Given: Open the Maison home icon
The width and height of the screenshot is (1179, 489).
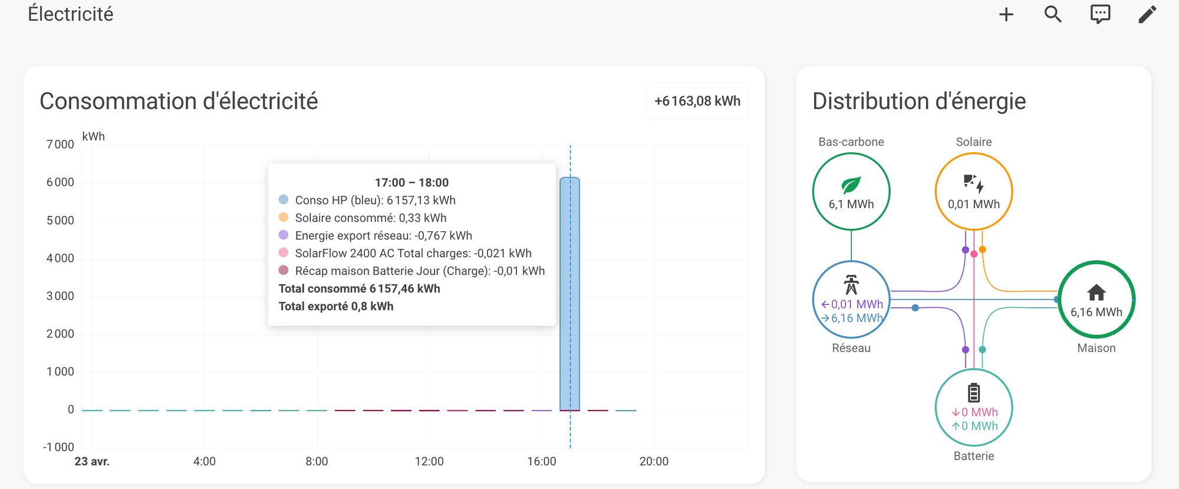Looking at the screenshot, I should click(1096, 293).
